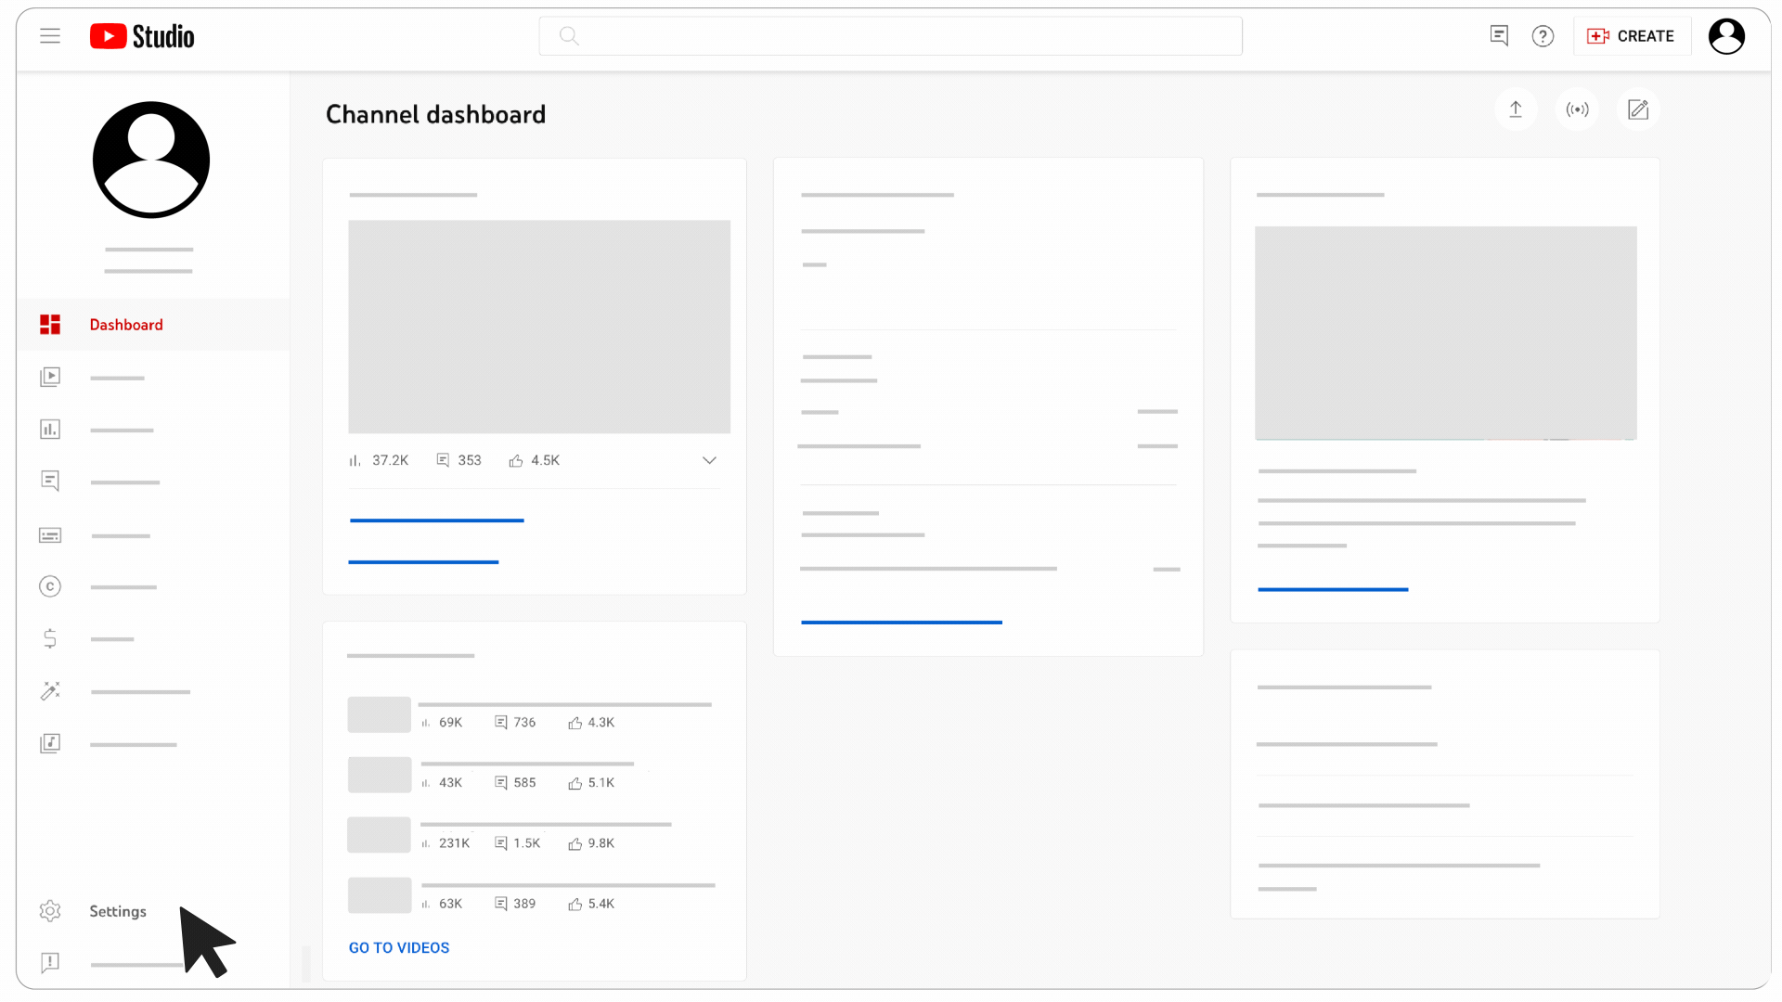Screen dimensions: 1782x1002
Task: Select Dashboard from the sidebar menu
Action: click(126, 324)
